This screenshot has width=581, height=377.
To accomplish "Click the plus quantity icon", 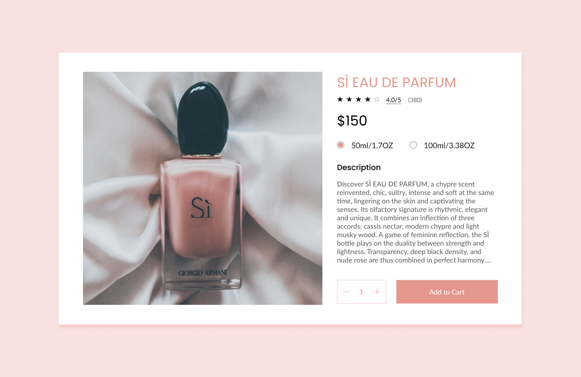I will pos(377,292).
